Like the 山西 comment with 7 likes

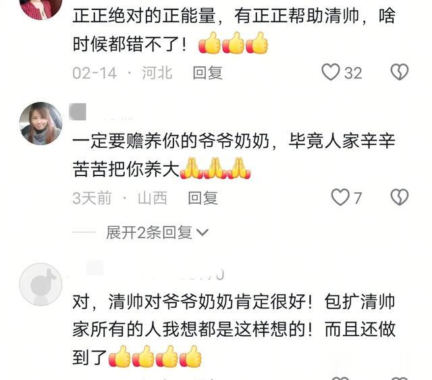click(x=340, y=197)
